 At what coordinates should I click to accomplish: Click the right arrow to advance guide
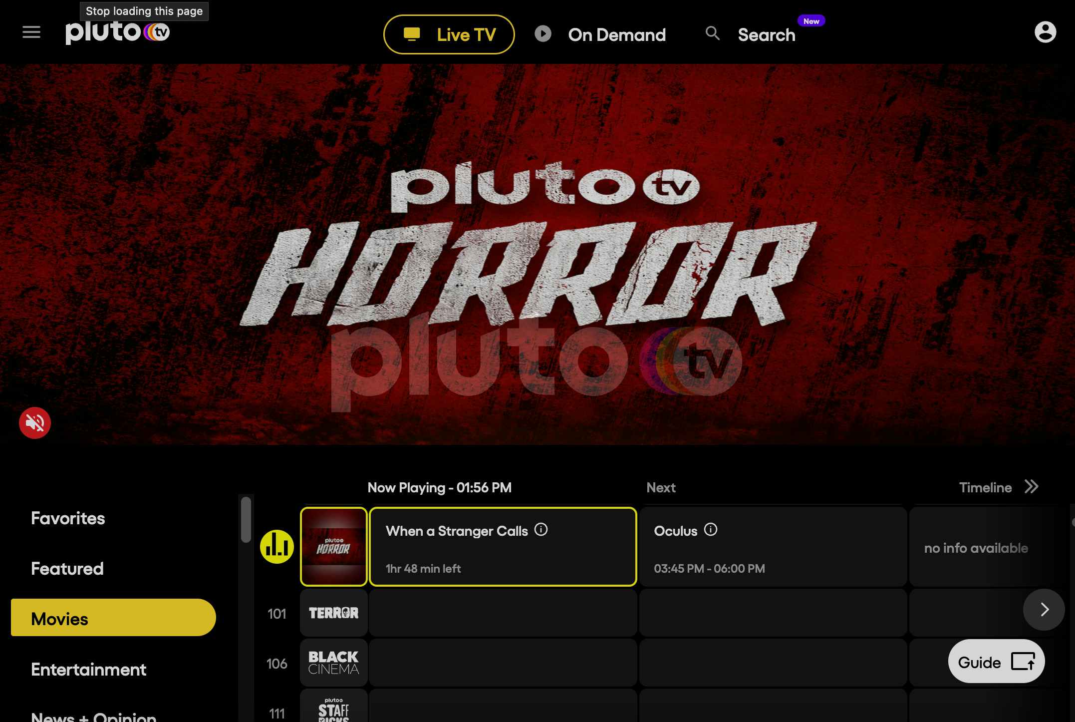point(1044,610)
